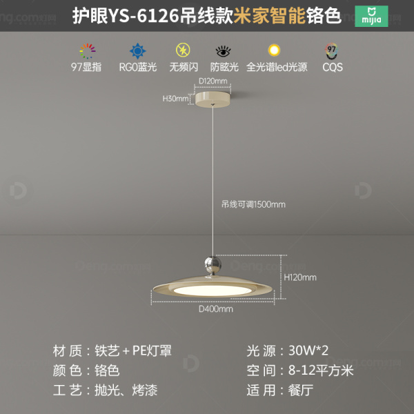Click the 空间：8-12平方米 spec line

pyautogui.click(x=300, y=370)
